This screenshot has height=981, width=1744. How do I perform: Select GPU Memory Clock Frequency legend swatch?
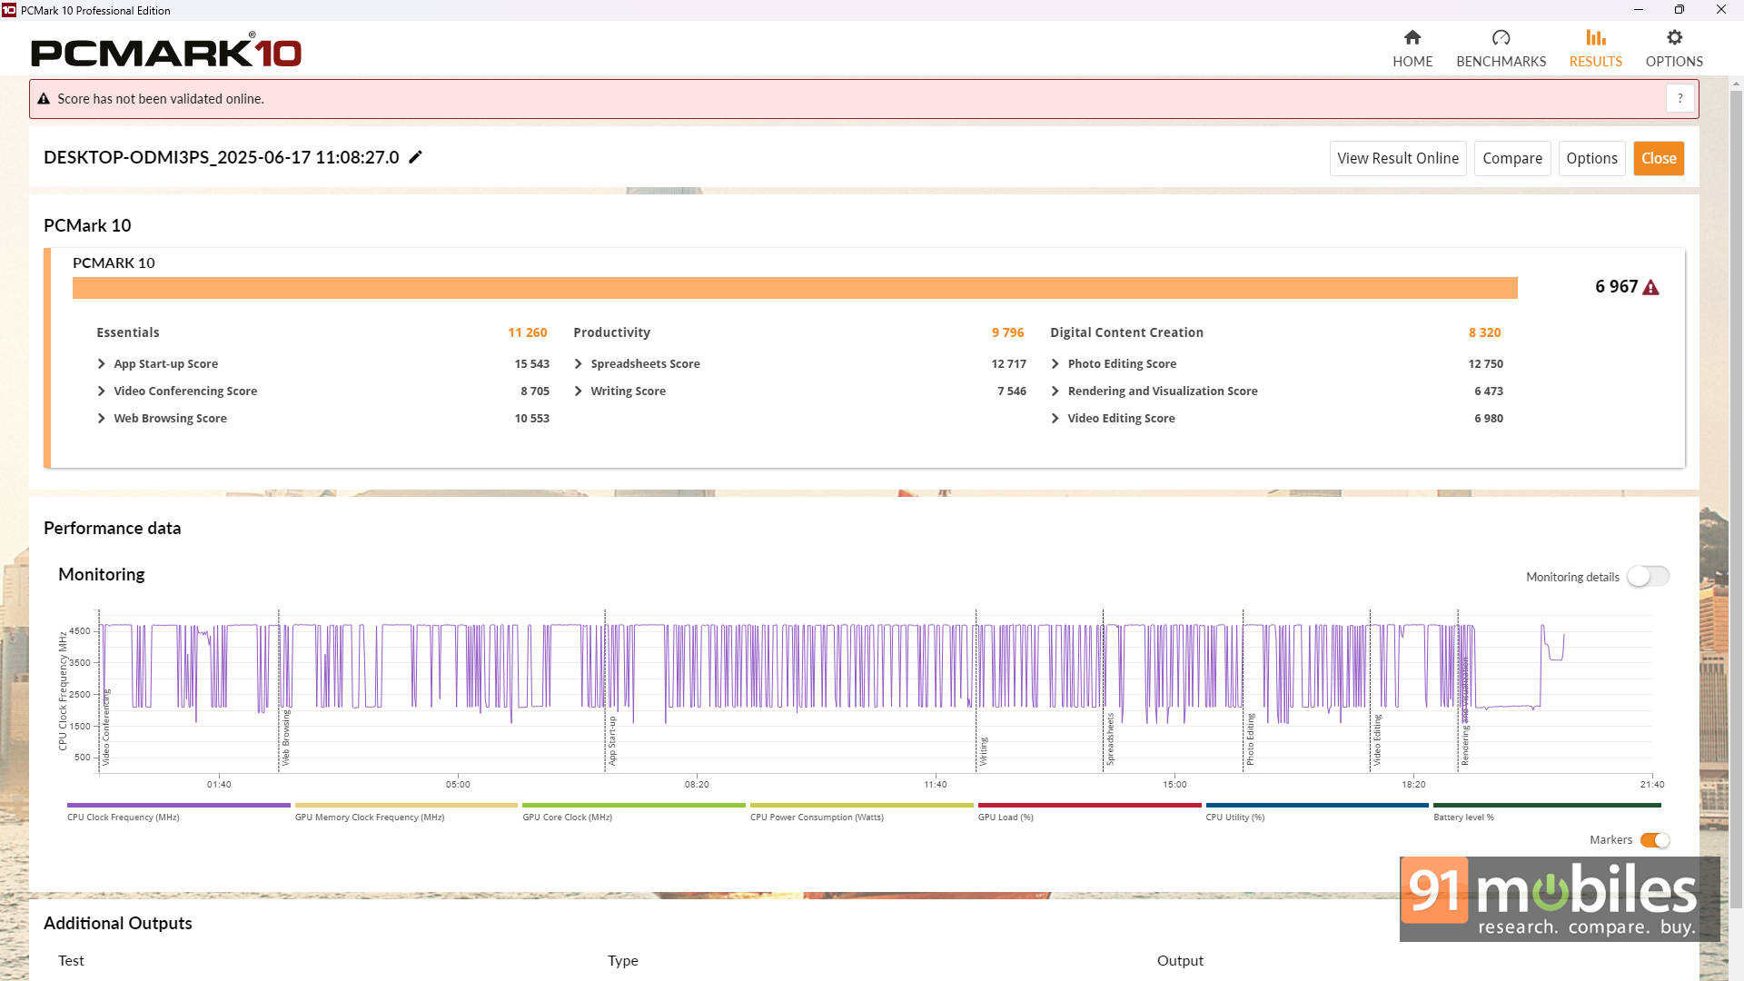pyautogui.click(x=406, y=805)
